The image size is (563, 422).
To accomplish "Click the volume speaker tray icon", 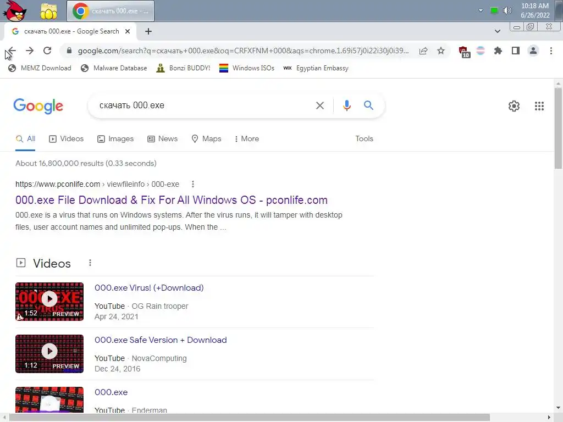I will 507,10.
